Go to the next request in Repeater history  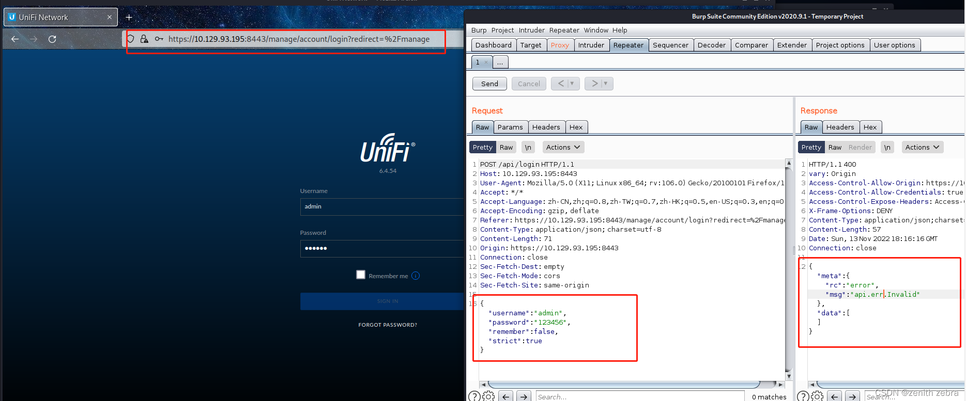(x=594, y=84)
